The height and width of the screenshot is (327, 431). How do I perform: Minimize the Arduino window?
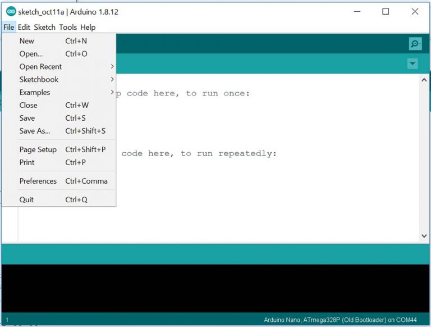tap(357, 12)
